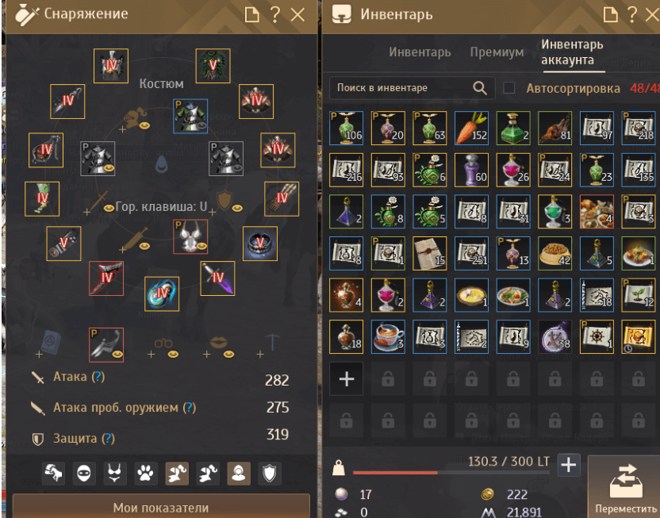Toggle eye visibility on wing costume slot
Viewport: 660px width, 518px height.
pos(117,355)
